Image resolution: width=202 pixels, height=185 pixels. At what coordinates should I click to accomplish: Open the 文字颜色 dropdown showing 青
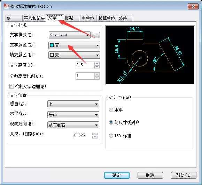tap(74, 45)
